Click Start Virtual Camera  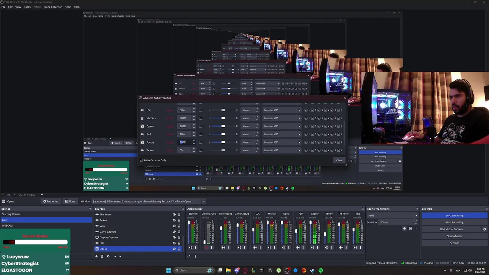pos(451,229)
